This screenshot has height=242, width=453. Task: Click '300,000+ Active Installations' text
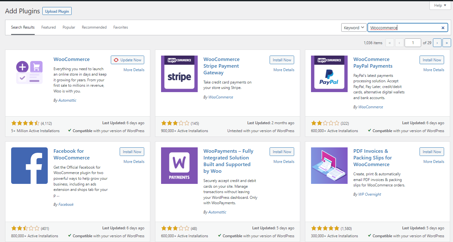(x=335, y=236)
